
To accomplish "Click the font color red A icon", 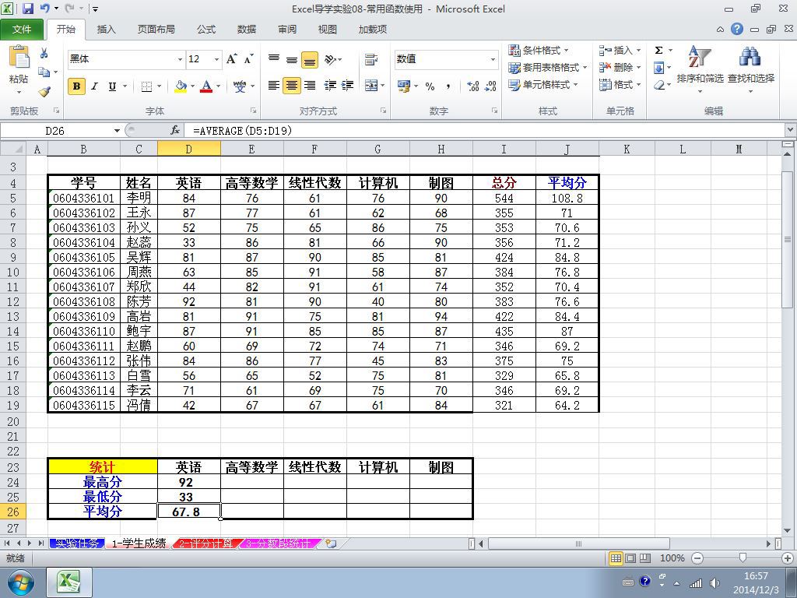I will (x=206, y=86).
